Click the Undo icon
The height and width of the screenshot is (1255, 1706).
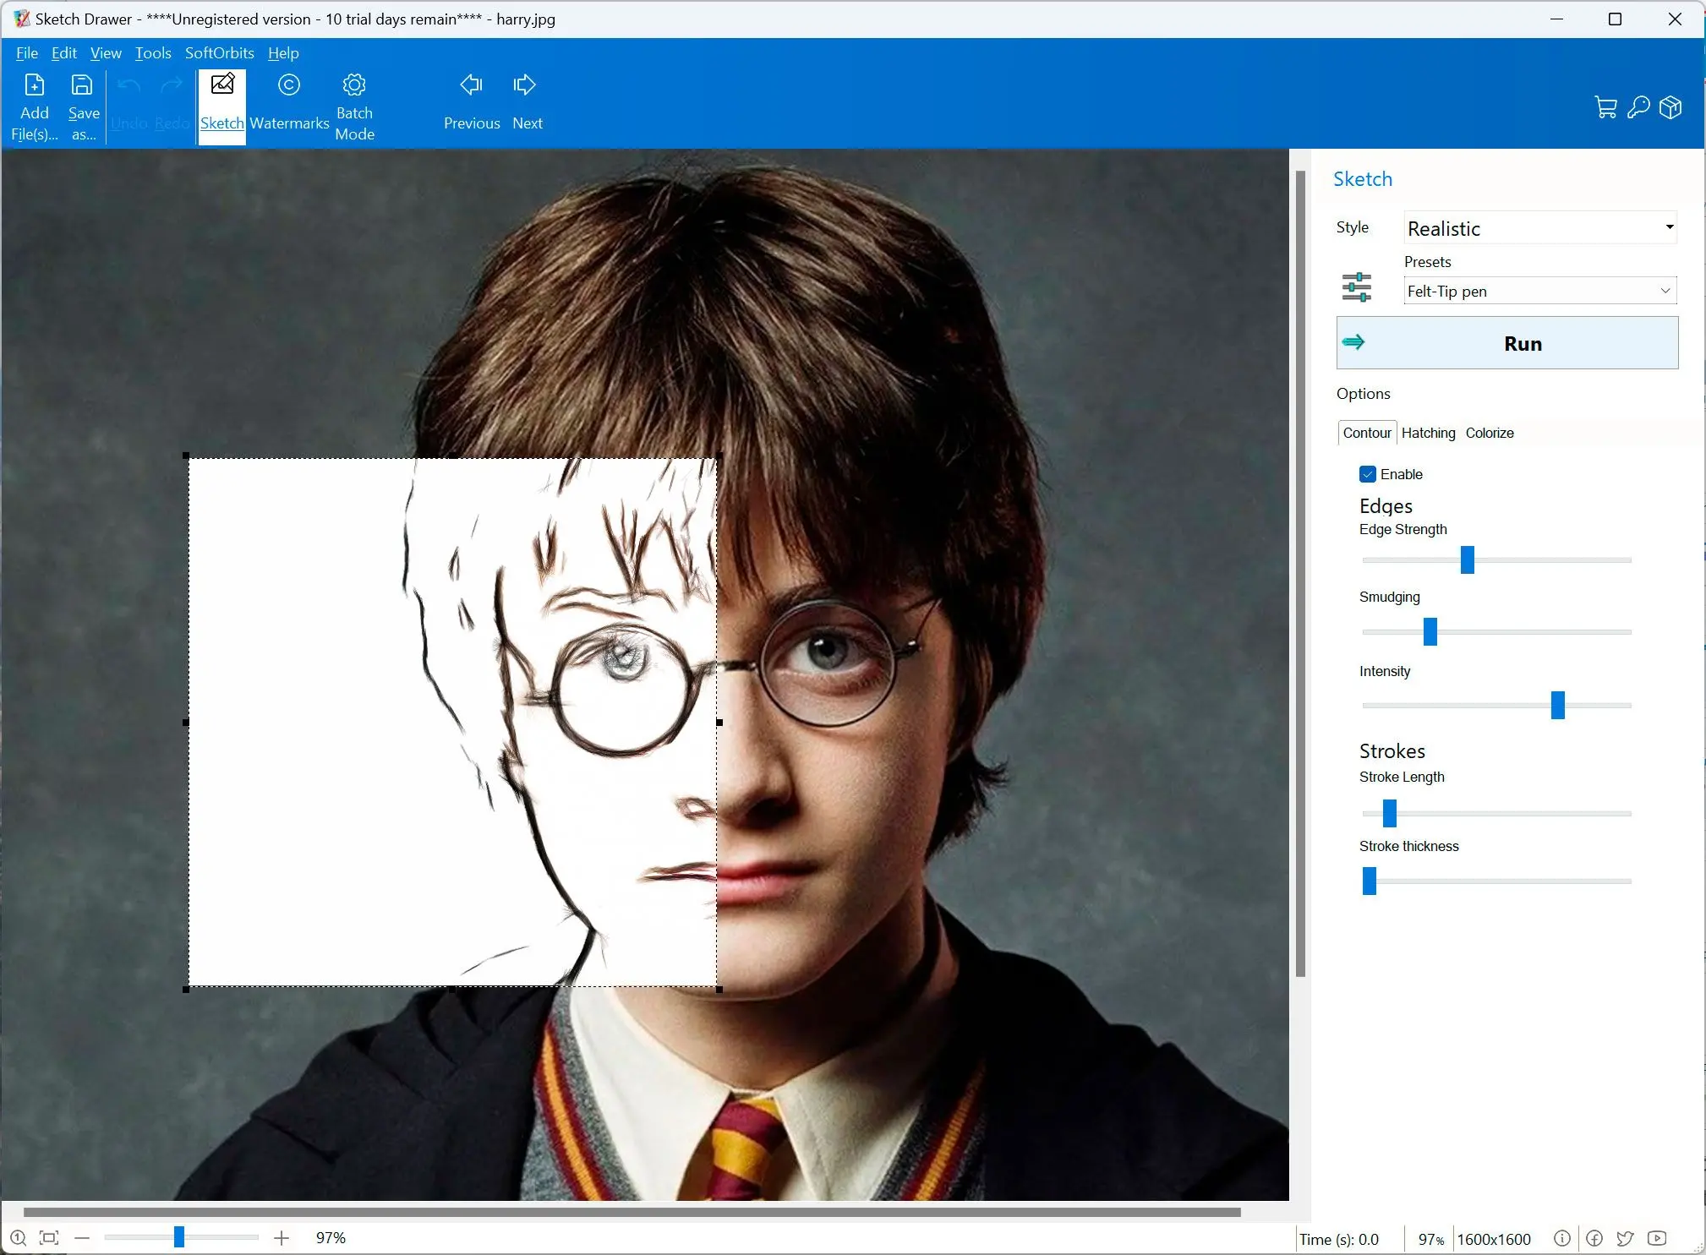pyautogui.click(x=128, y=86)
